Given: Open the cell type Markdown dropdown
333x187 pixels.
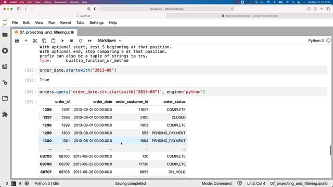Looking at the screenshot, I should (110, 41).
